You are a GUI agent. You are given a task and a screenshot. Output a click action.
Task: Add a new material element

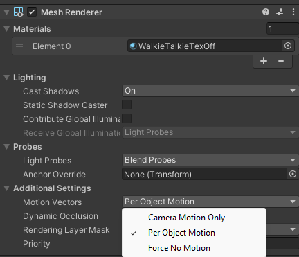tap(264, 61)
